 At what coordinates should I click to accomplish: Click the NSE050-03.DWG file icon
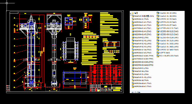(132, 68)
